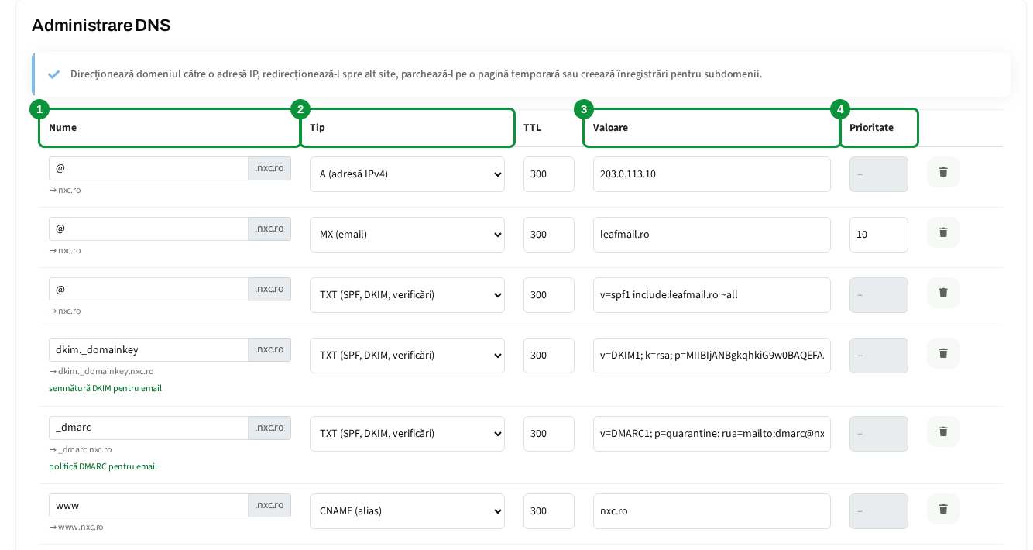
Task: Trash the _dmarc TXT record
Action: tap(943, 431)
